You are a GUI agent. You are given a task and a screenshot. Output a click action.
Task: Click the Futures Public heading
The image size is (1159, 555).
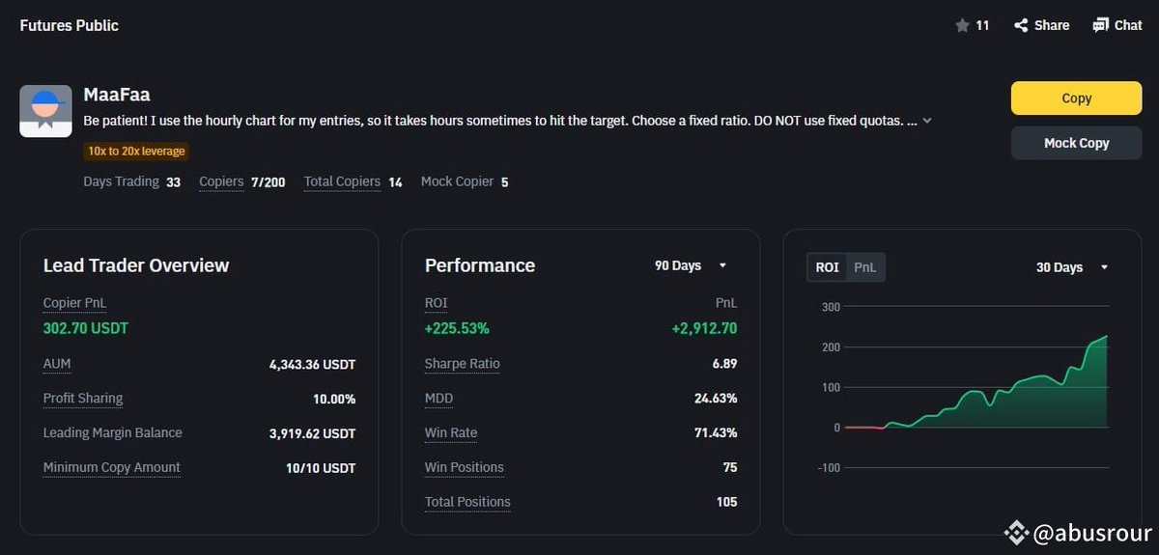pyautogui.click(x=70, y=25)
